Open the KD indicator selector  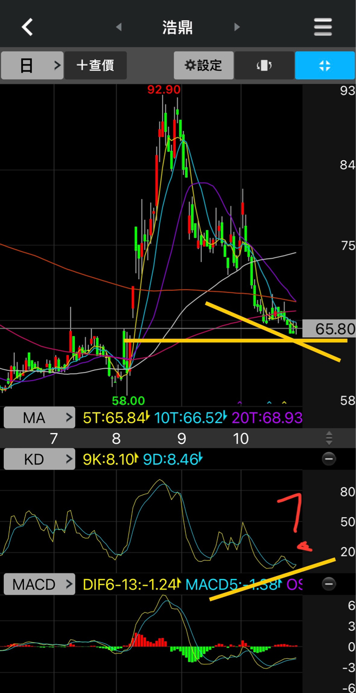point(40,460)
